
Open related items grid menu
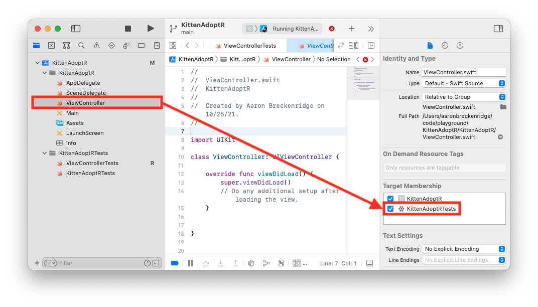click(x=173, y=45)
